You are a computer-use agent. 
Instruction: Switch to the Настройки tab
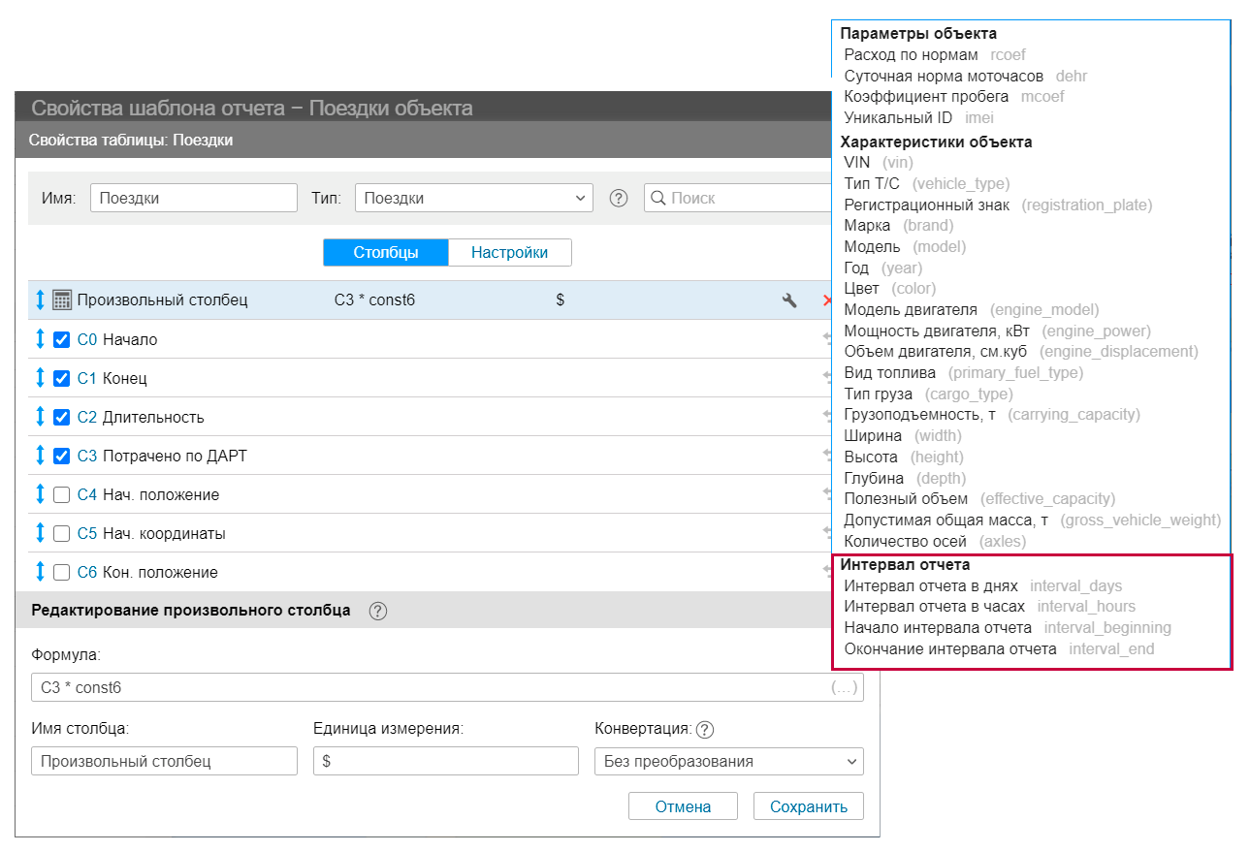509,252
